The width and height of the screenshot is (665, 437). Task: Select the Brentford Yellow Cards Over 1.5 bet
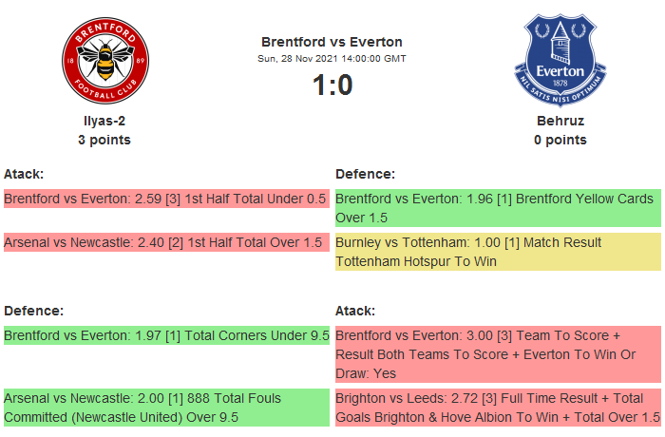pos(498,208)
